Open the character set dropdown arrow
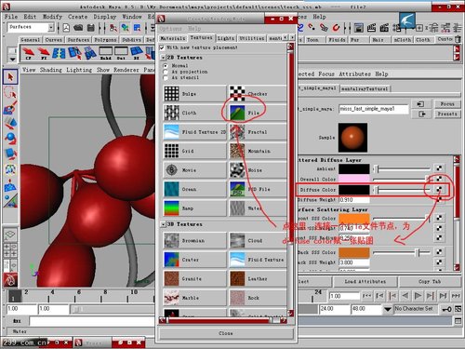This screenshot has height=349, width=465. (x=388, y=309)
